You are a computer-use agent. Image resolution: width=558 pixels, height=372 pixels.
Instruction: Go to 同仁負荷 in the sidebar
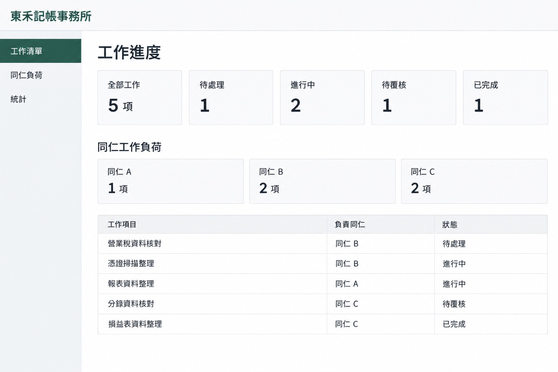pos(40,75)
